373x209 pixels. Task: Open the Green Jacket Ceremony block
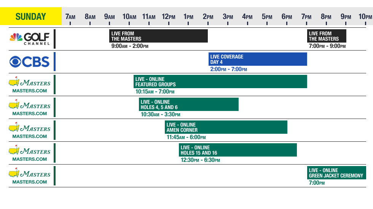point(336,173)
